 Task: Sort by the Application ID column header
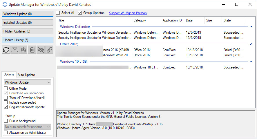click(172, 20)
